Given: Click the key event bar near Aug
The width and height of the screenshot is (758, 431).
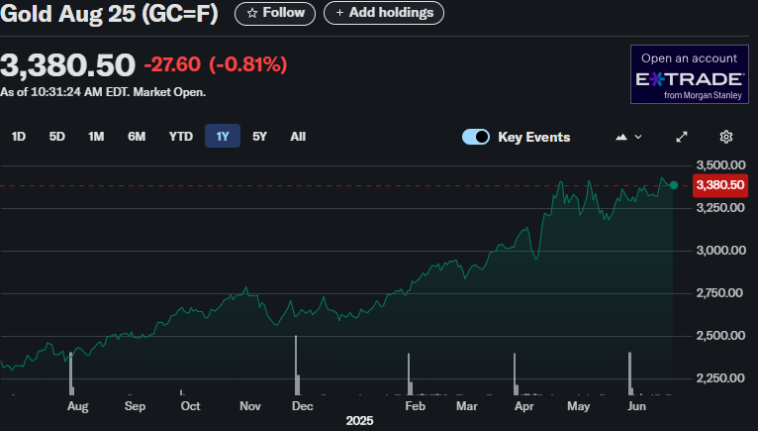Looking at the screenshot, I should 71,374.
